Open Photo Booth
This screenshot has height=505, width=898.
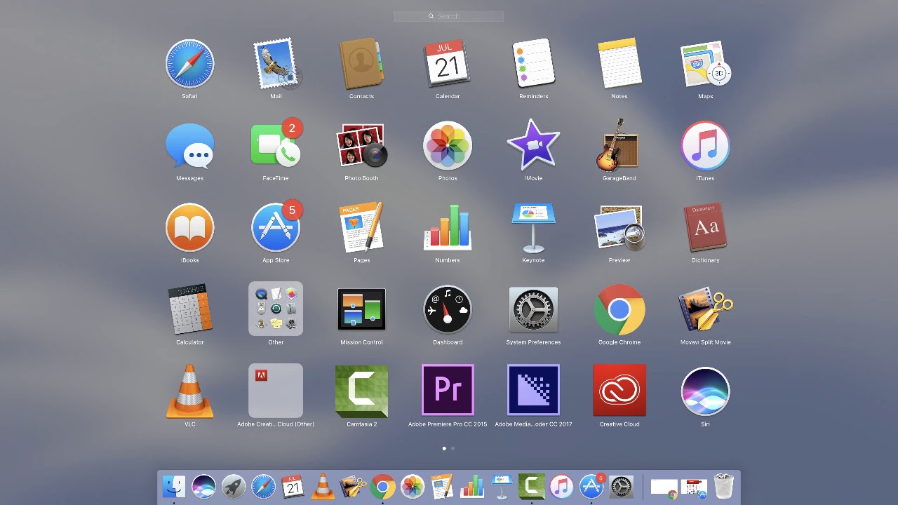361,146
